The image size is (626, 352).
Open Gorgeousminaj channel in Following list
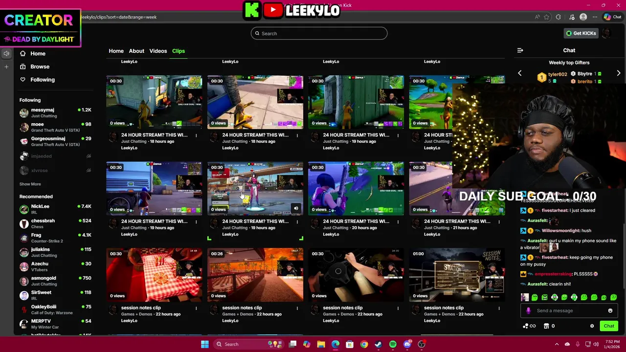[55, 141]
